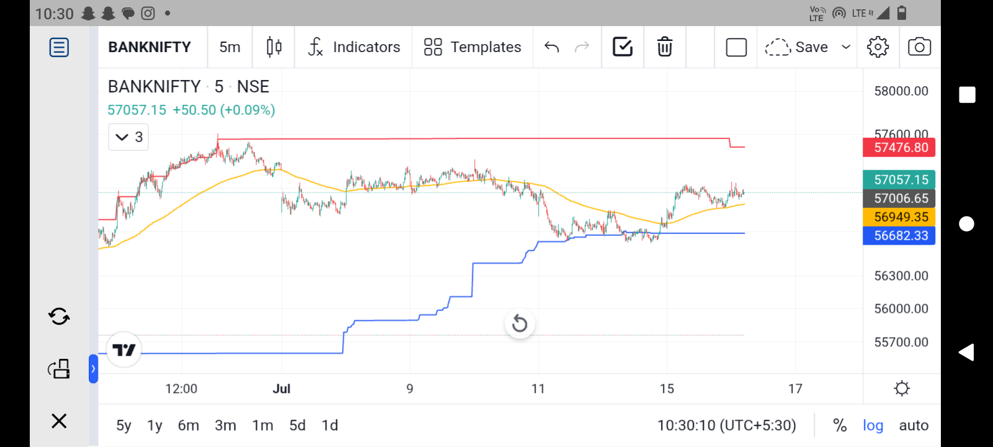
Task: Click the BANKNIFTY · 5 · NSE chart title
Action: (x=189, y=86)
